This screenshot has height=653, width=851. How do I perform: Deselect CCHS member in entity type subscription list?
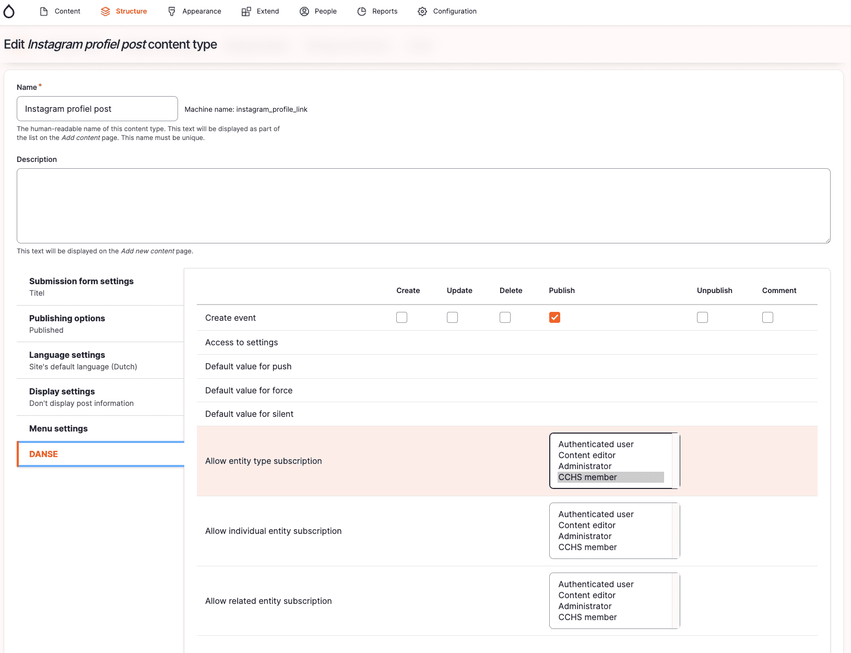click(x=611, y=477)
